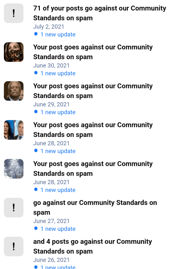176x269 pixels.
Task: Click the exclamation icon beside the June 27 notice
Action: pos(14,207)
